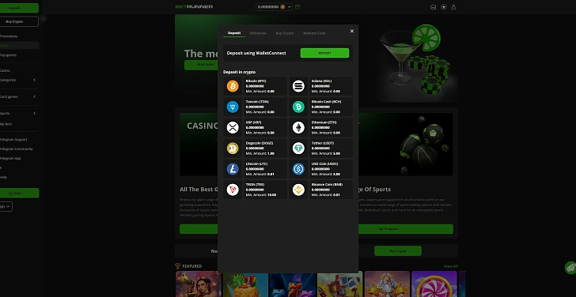576x297 pixels.
Task: Click the TRON (TRX) label text
Action: click(x=255, y=184)
